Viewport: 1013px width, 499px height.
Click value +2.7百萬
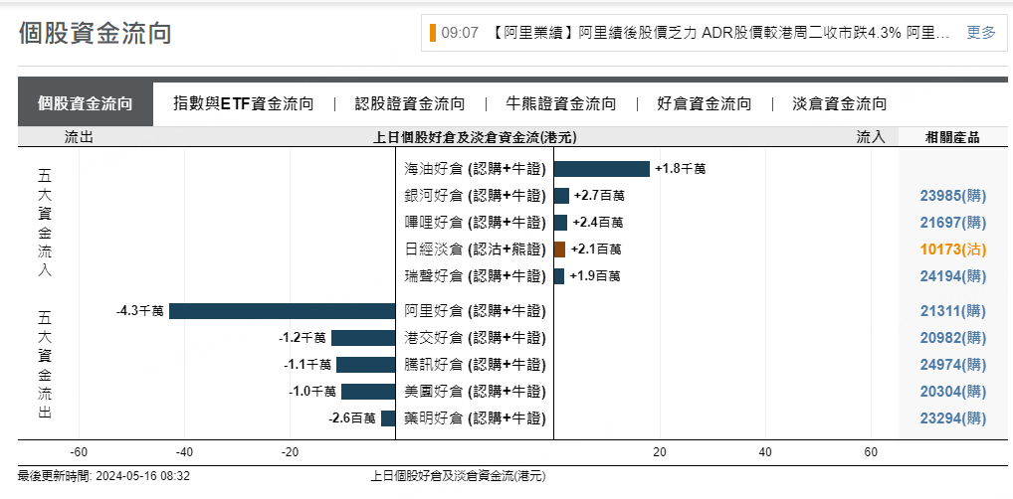coord(599,196)
